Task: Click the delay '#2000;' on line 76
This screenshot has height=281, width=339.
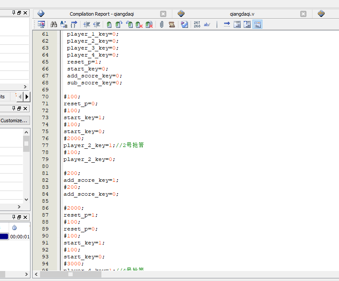Action: 74,138
